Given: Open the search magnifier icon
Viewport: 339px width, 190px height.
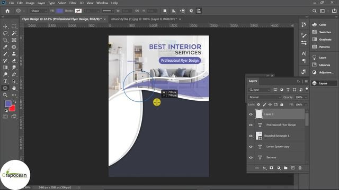Looking at the screenshot, I should tap(314, 11).
